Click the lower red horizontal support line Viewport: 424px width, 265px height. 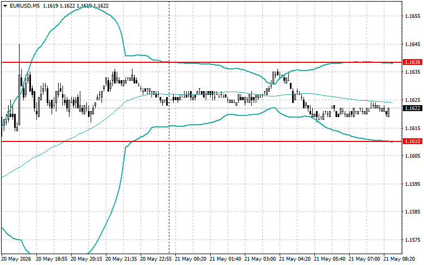coord(202,141)
